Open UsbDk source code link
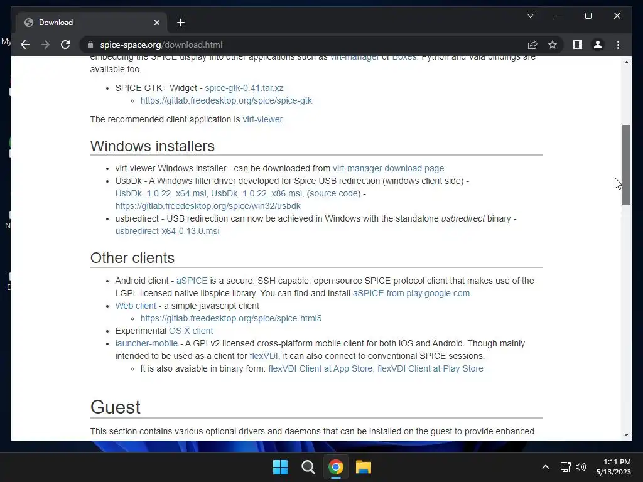 click(334, 193)
